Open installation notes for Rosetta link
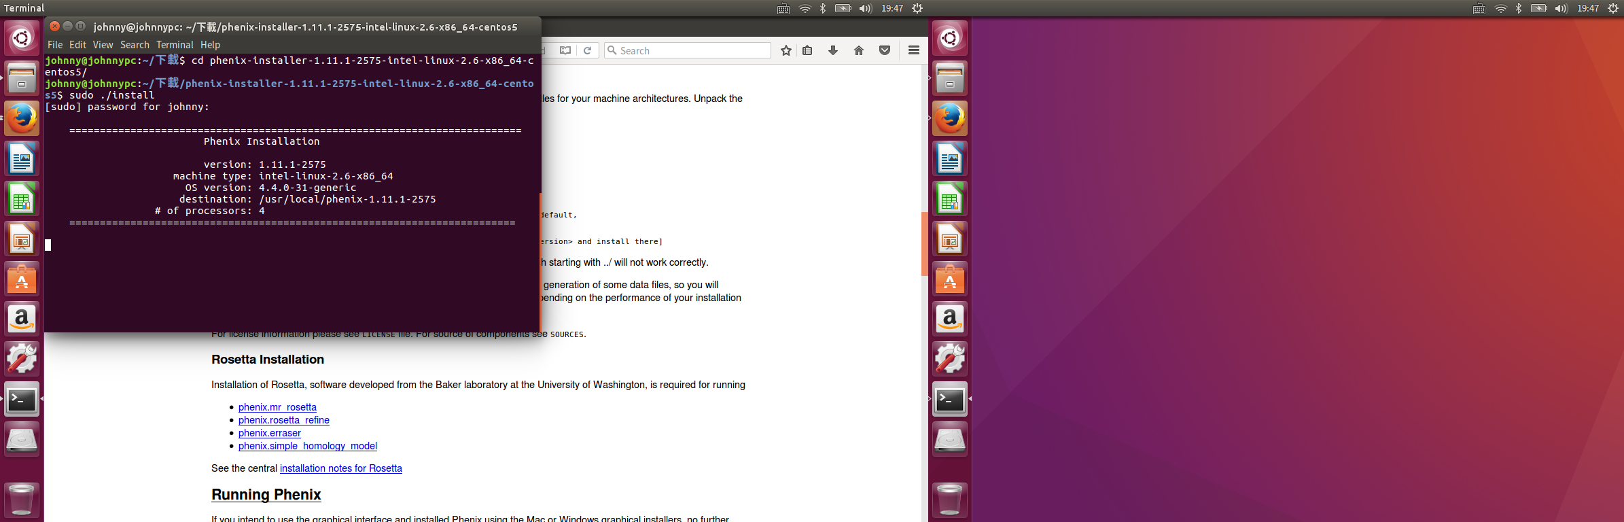Image resolution: width=1624 pixels, height=522 pixels. pos(340,468)
